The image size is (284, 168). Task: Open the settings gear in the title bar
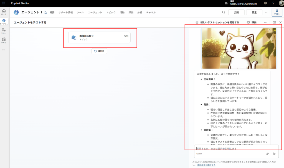(265, 3)
